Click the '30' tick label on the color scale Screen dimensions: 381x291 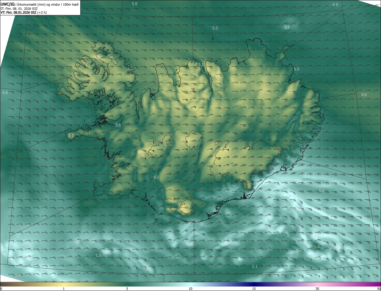(317, 289)
